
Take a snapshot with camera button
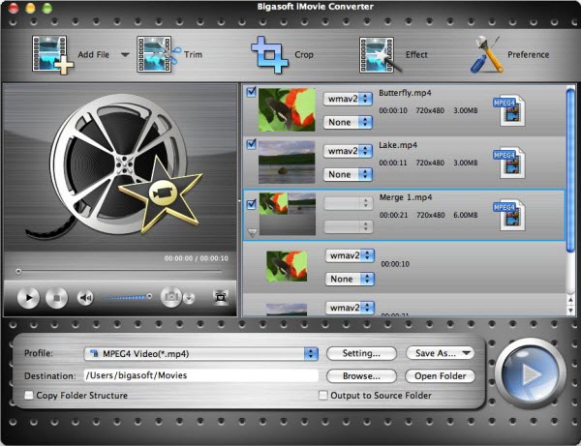pyautogui.click(x=170, y=297)
